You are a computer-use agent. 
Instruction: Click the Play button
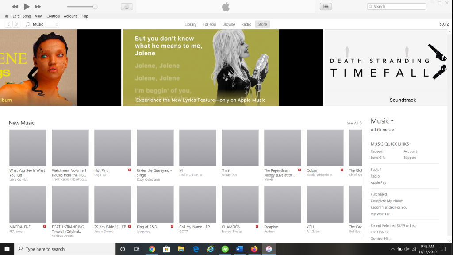pyautogui.click(x=26, y=6)
